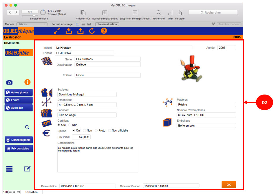Click the blue box Emballage icon
This screenshot has width=278, height=196.
click(x=167, y=122)
